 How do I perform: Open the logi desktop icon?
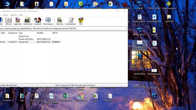click(22, 97)
